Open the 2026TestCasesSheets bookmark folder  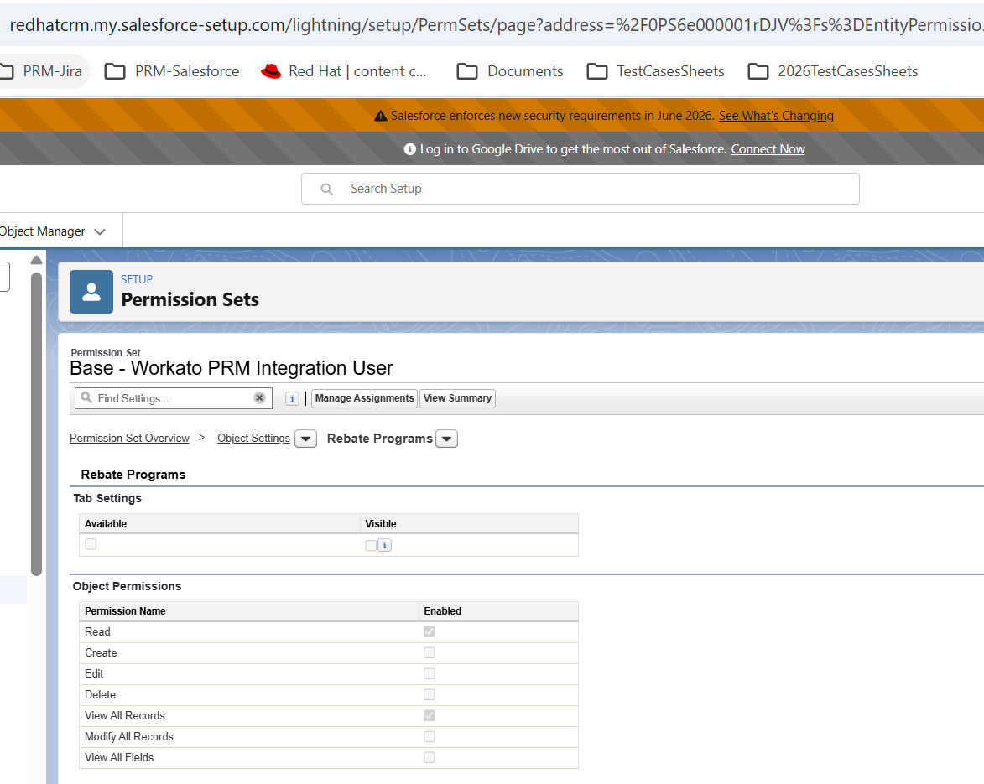pyautogui.click(x=833, y=71)
